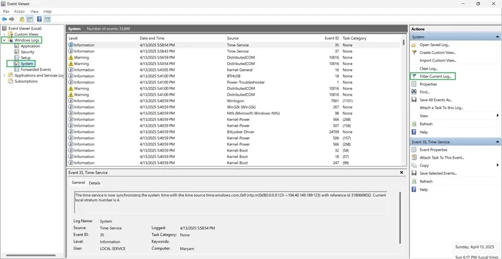
Task: Click the Refresh icon under Event 35 actions
Action: (414, 181)
